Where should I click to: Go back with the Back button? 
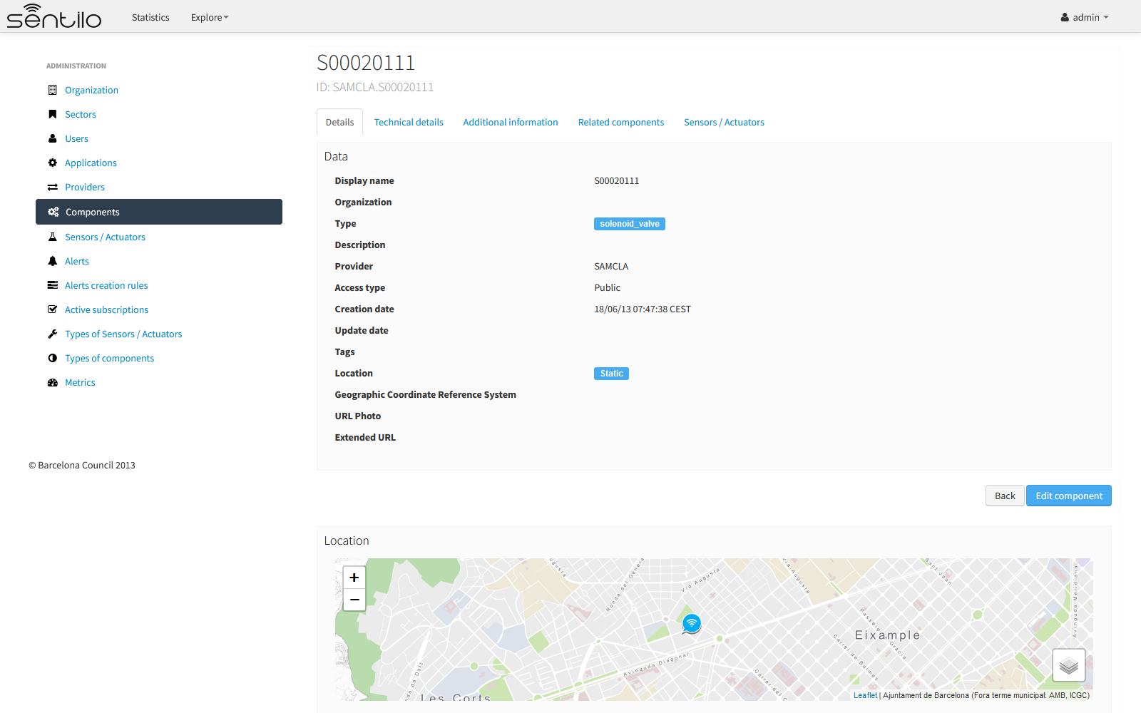tap(1005, 496)
